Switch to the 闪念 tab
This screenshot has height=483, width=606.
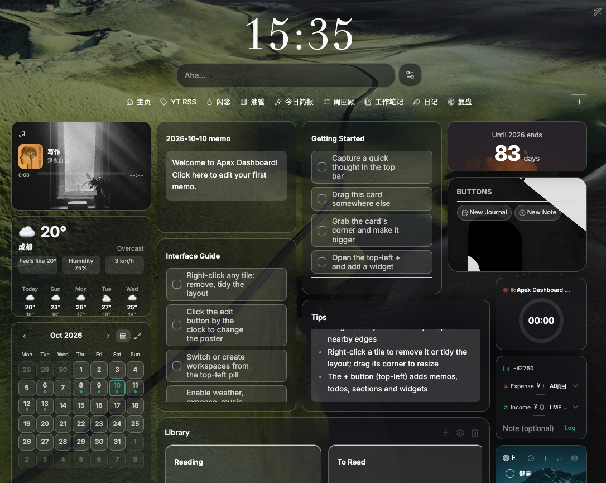[x=218, y=102]
